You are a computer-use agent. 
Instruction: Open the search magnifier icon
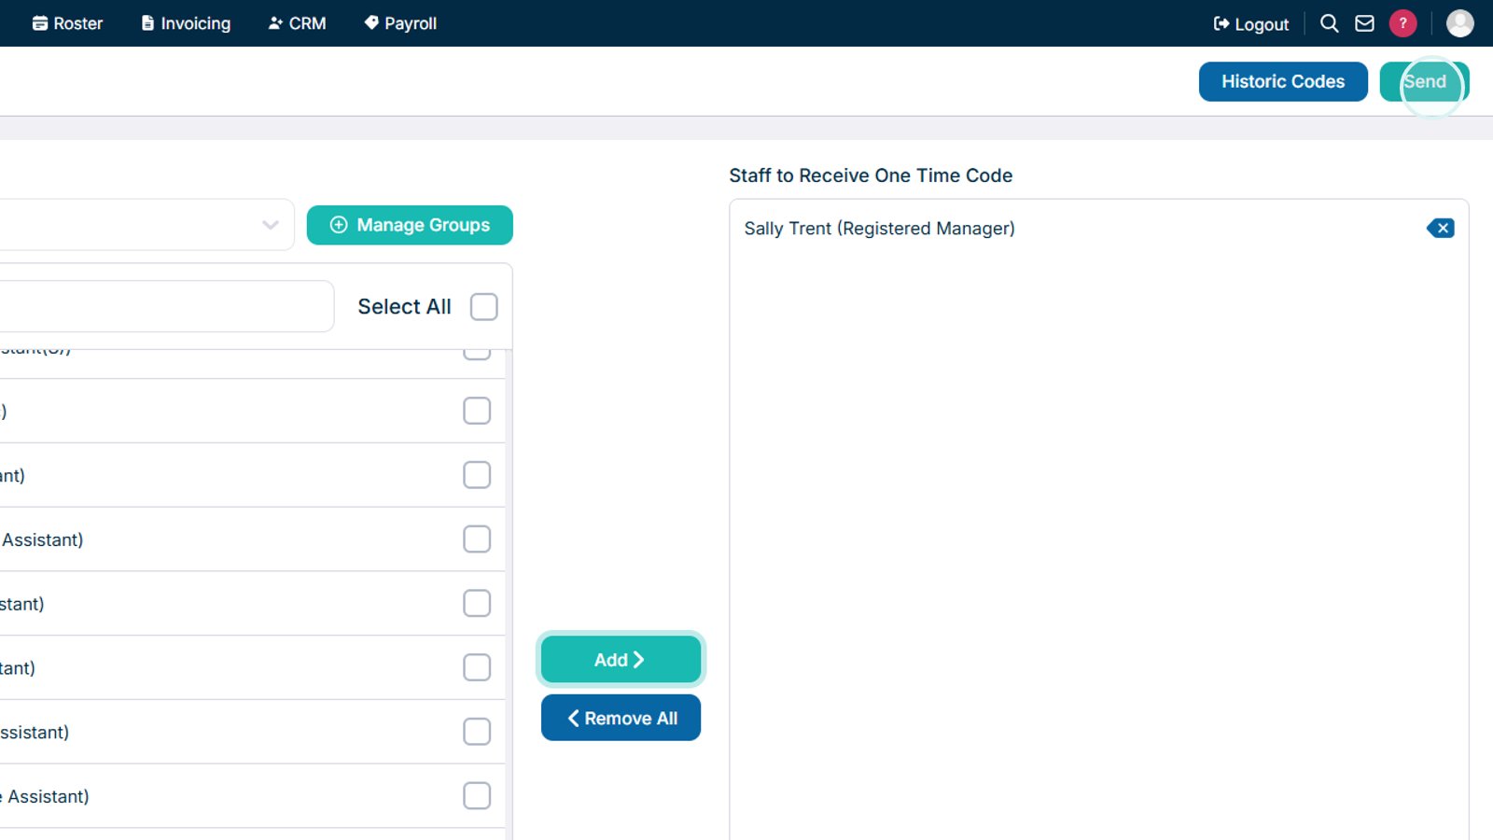click(1330, 23)
